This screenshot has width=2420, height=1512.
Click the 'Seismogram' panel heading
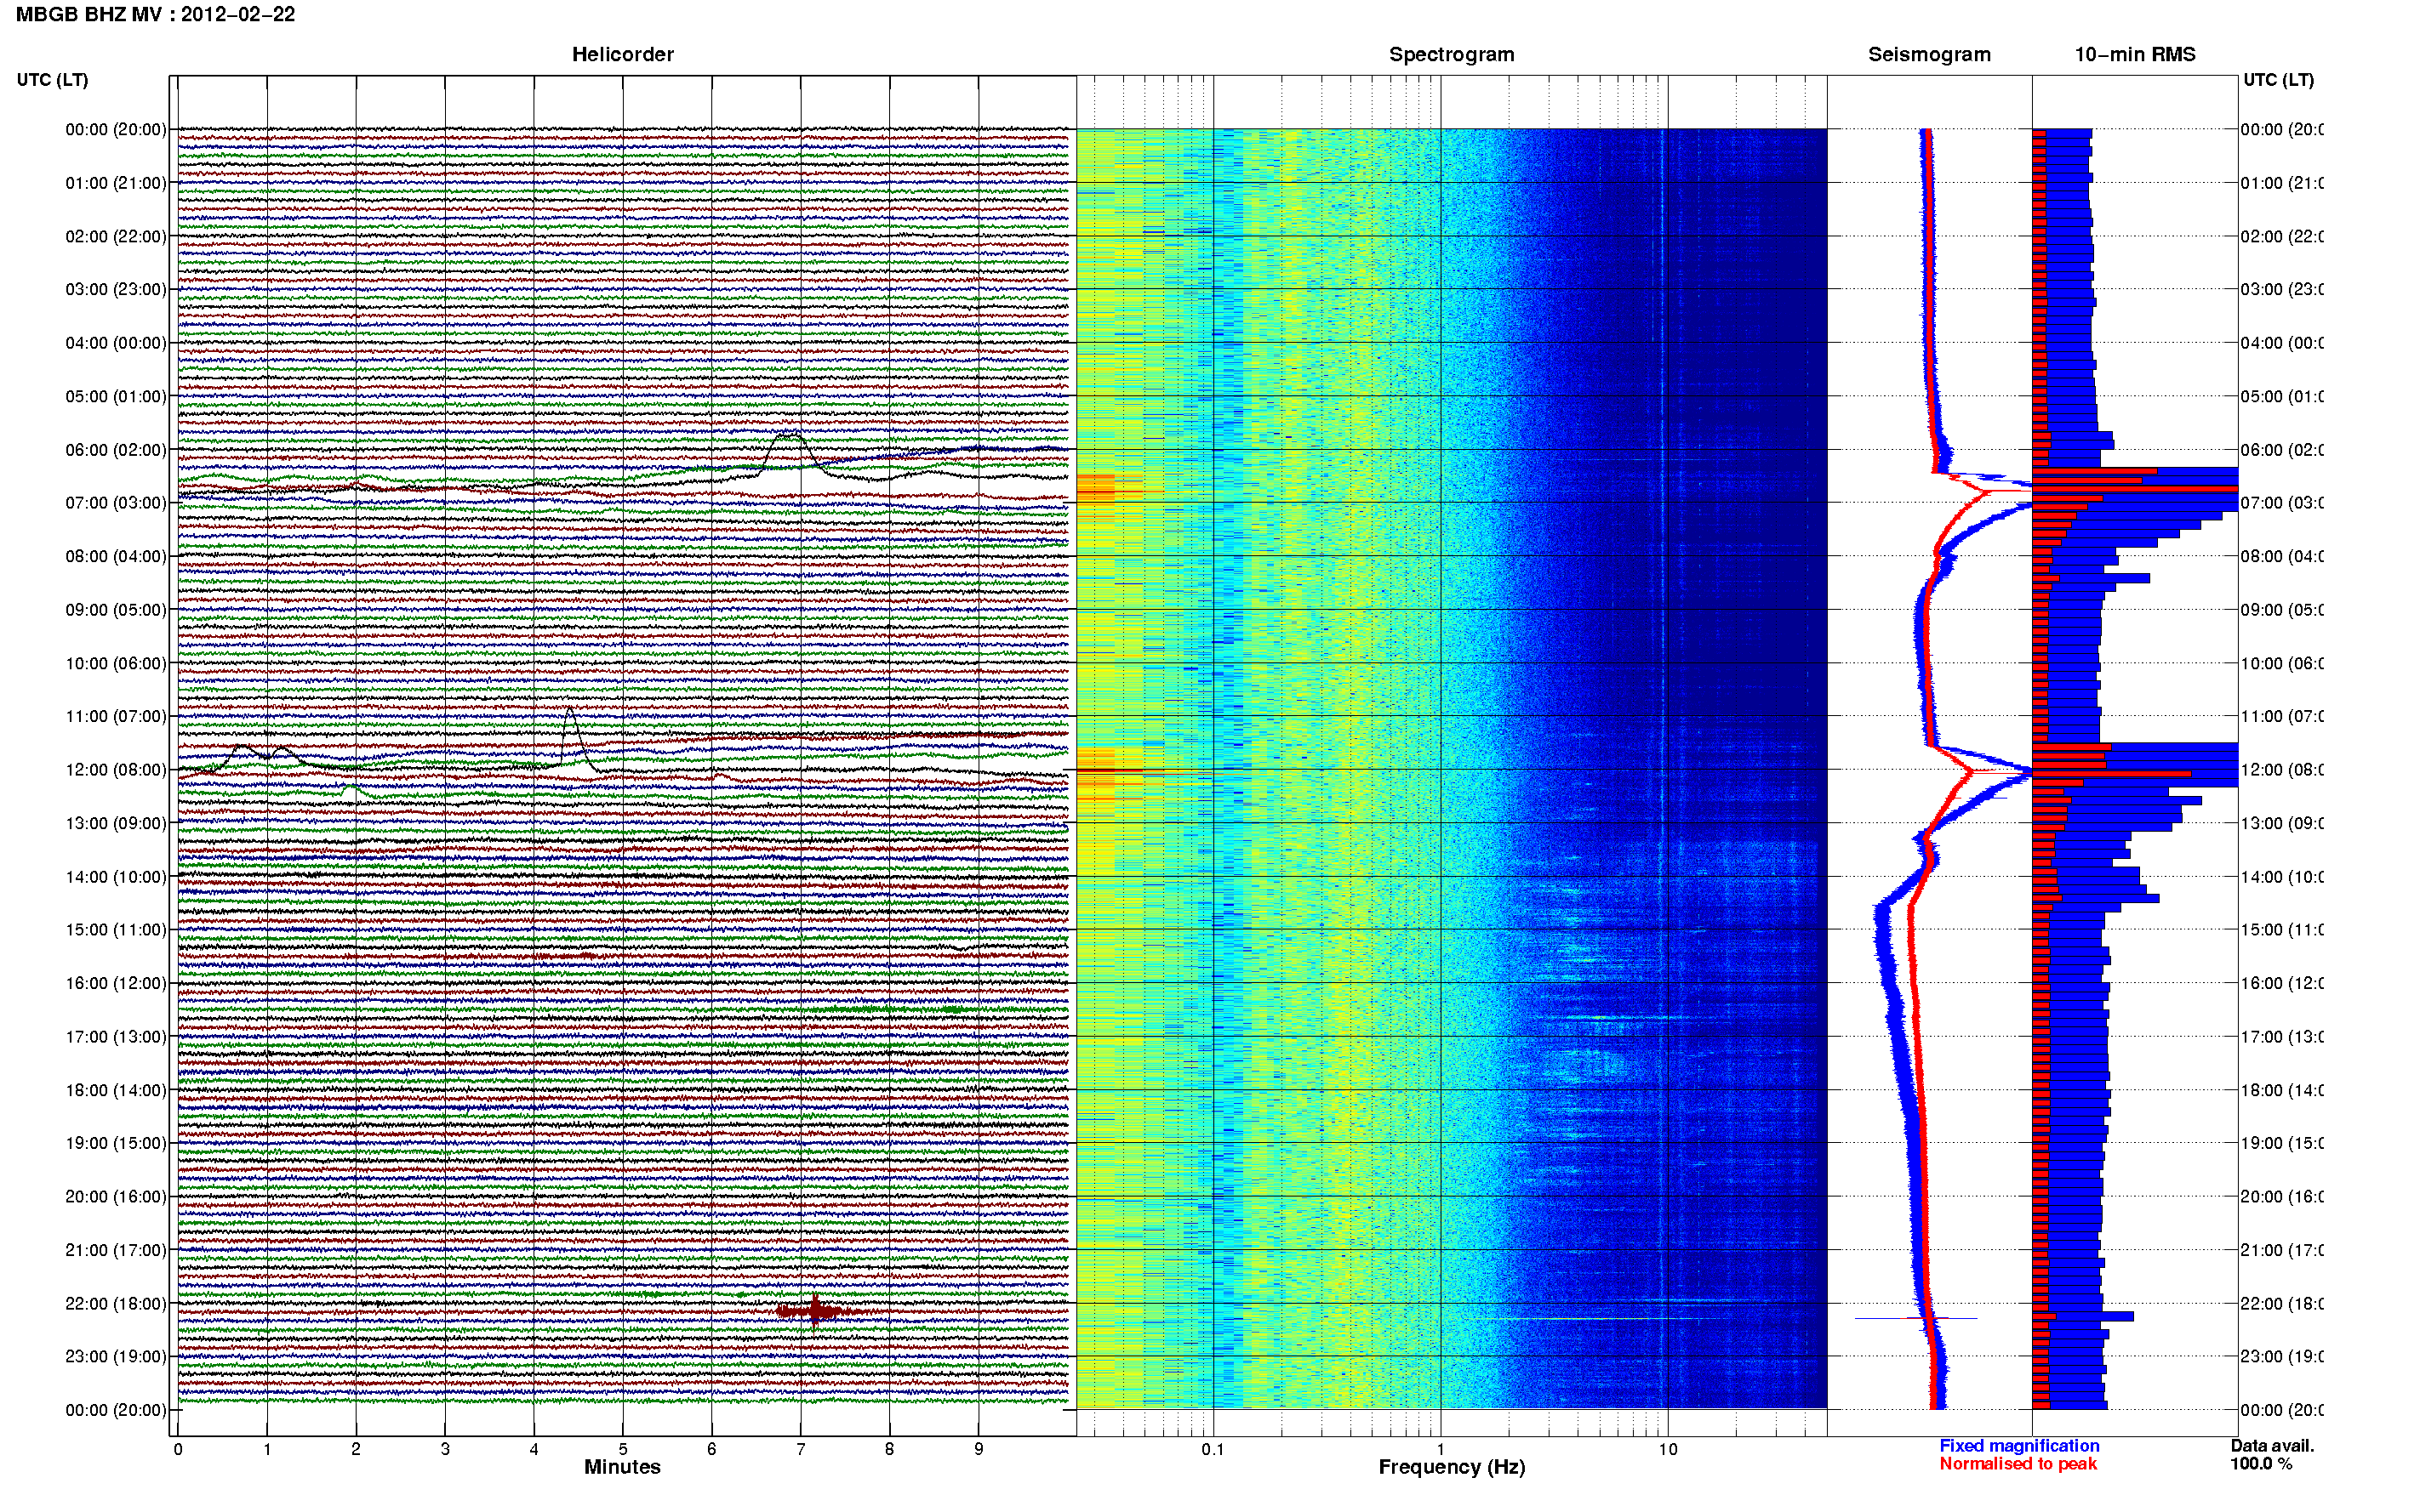(x=1929, y=54)
